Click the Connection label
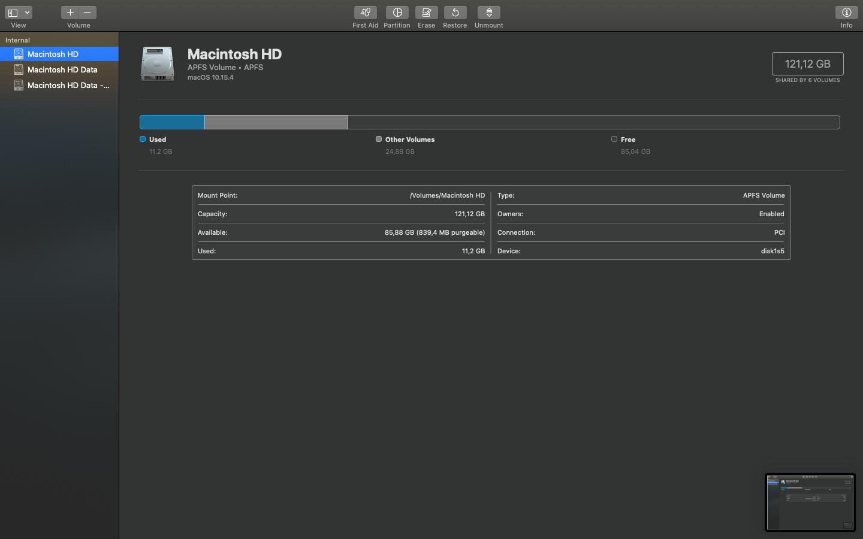 (516, 232)
